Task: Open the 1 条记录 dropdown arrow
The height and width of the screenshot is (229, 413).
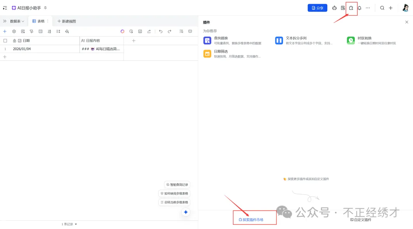Action: click(x=76, y=224)
